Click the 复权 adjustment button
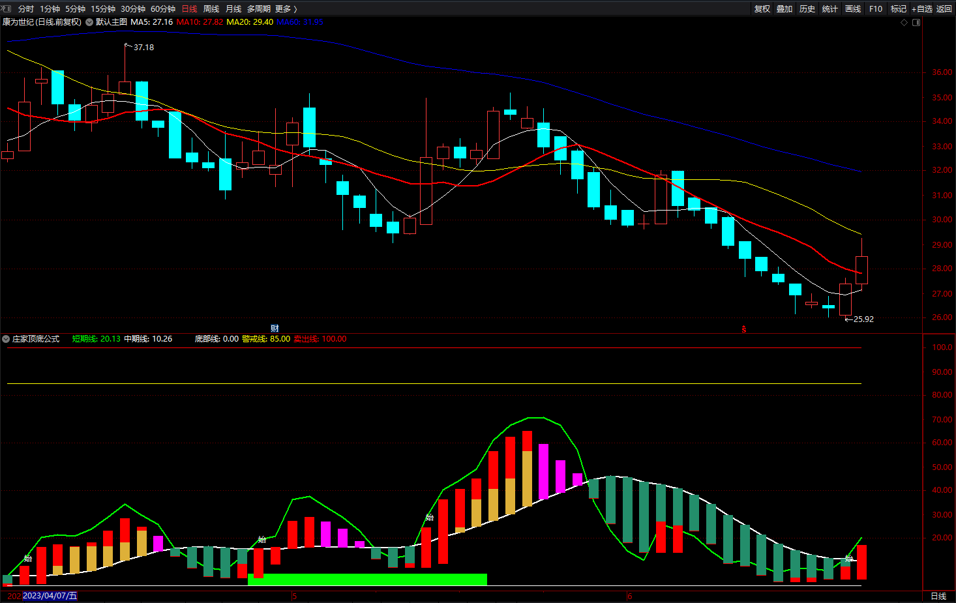Screen dimensions: 956x603 [x=762, y=8]
